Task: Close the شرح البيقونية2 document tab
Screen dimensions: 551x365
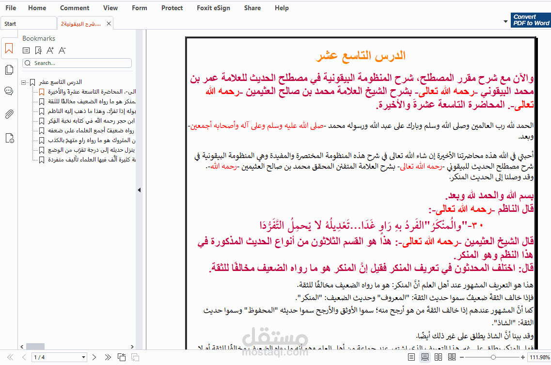Action: click(109, 24)
